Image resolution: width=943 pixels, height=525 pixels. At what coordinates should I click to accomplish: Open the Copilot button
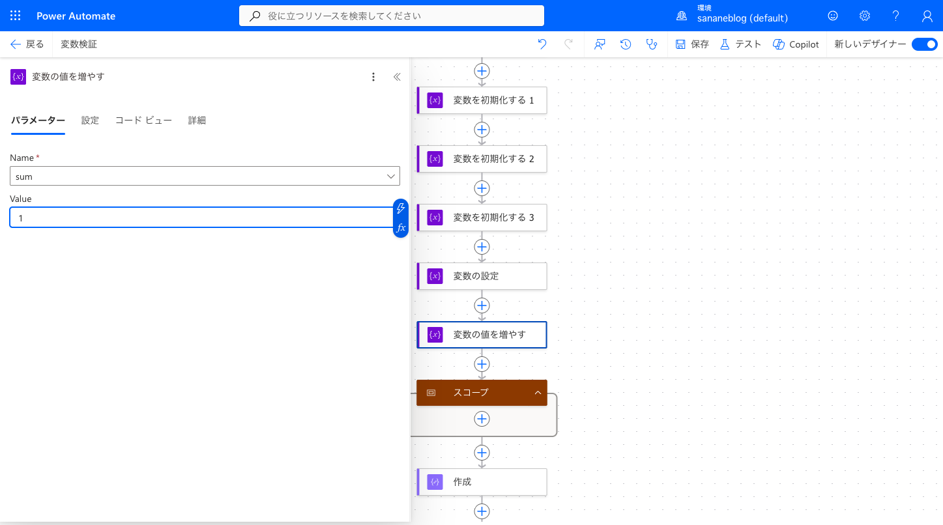796,44
